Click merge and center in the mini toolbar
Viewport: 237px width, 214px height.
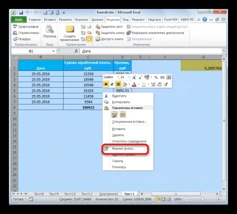coord(168,77)
